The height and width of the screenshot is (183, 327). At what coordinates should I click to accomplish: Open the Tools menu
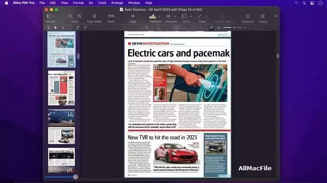click(102, 3)
